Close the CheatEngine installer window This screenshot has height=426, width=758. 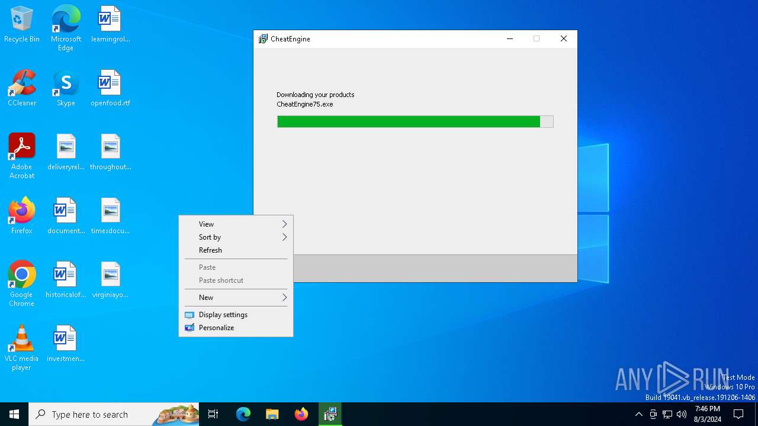564,39
